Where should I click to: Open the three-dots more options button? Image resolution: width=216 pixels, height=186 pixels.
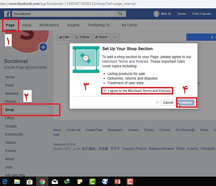click(115, 37)
